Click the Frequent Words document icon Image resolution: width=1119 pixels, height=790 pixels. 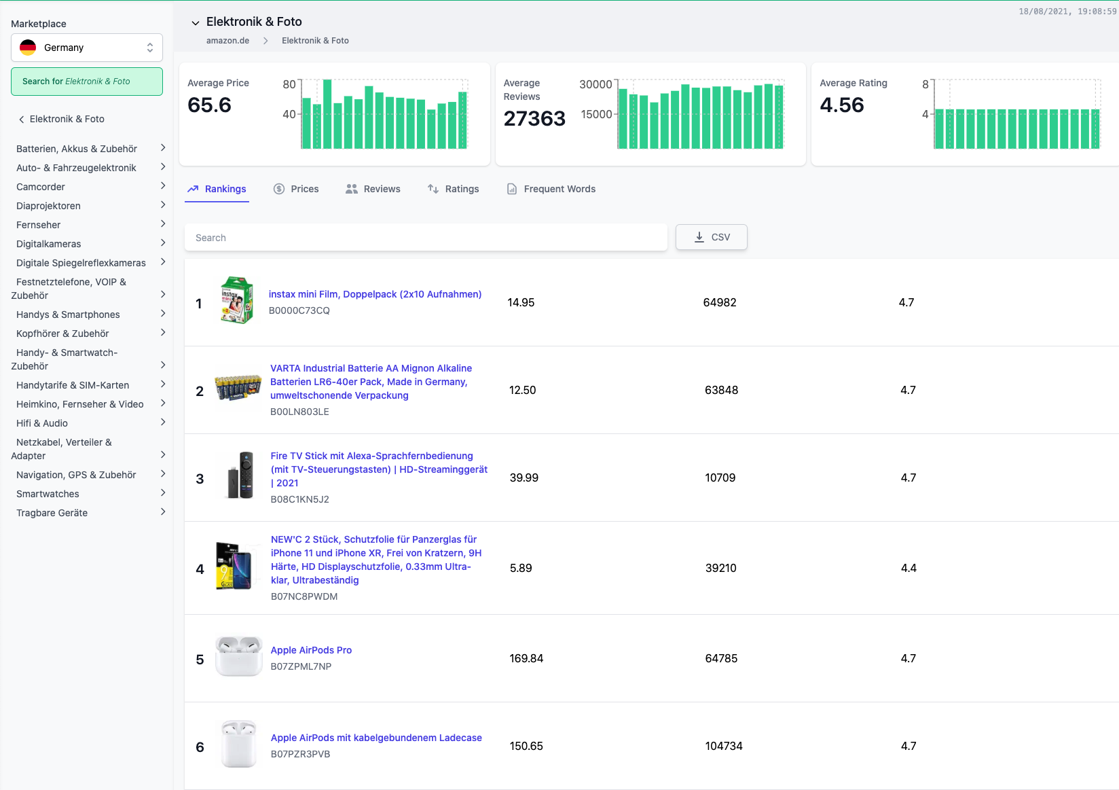512,189
